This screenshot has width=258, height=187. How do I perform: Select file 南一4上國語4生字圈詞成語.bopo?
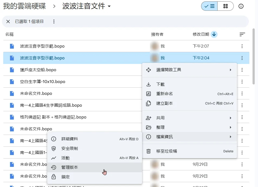(x=51, y=105)
